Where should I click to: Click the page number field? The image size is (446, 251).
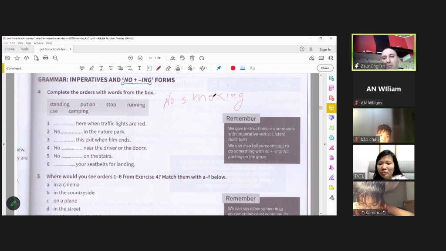(x=150, y=58)
